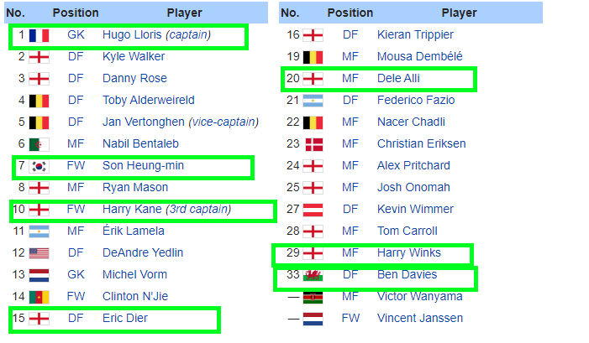Click the Kenya flag next to Victor Wanyama

(x=313, y=297)
